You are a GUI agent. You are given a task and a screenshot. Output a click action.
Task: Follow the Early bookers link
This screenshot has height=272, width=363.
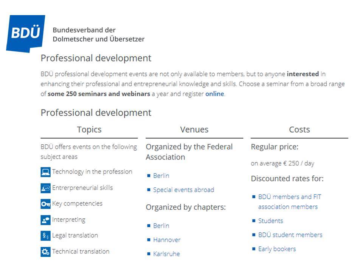pyautogui.click(x=277, y=249)
